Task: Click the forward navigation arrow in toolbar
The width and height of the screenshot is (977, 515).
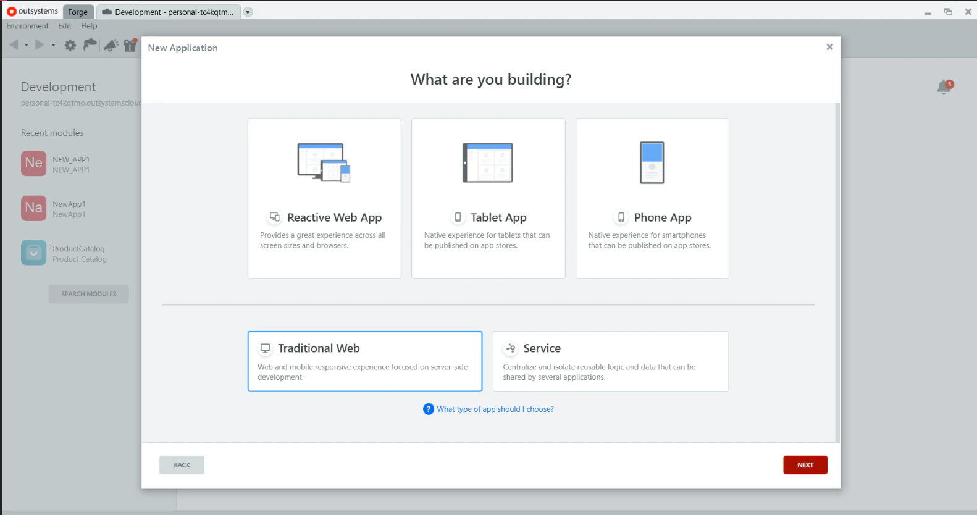Action: [40, 44]
